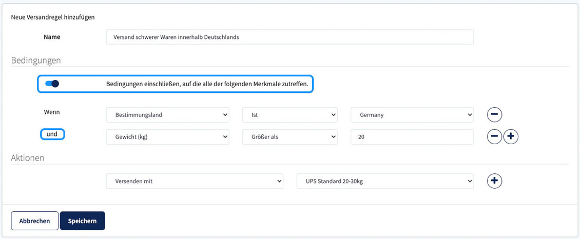Open the Größer als operator dropdown
Screen dimensions: 580x239
[289, 136]
